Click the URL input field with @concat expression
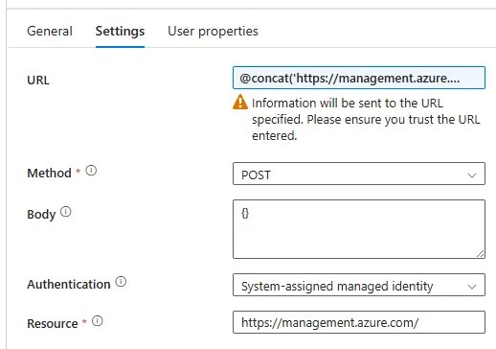This screenshot has height=349, width=496. [359, 78]
